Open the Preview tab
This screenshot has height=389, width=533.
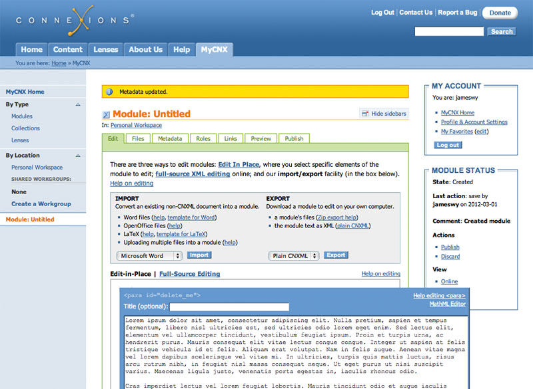[261, 139]
